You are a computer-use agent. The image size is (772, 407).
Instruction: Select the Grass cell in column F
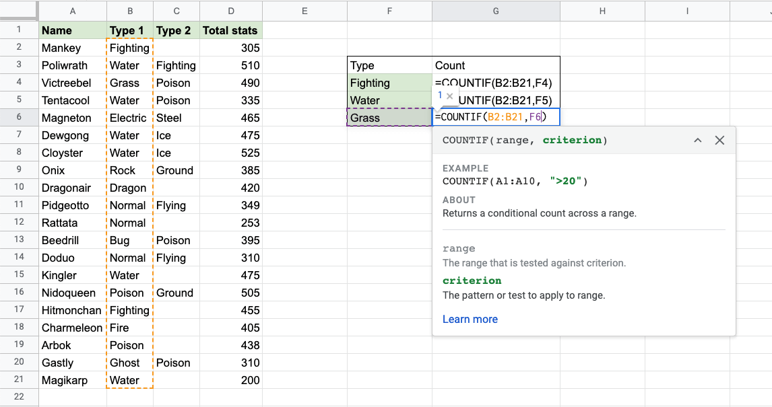pos(389,118)
